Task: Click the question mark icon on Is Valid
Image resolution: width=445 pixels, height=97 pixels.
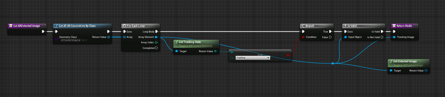Action: tap(345, 26)
